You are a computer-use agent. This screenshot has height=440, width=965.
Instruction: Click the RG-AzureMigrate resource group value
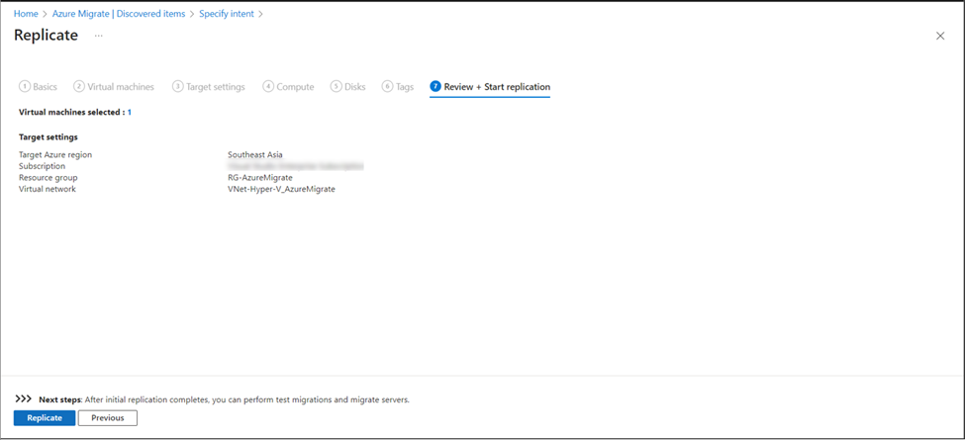(x=259, y=178)
